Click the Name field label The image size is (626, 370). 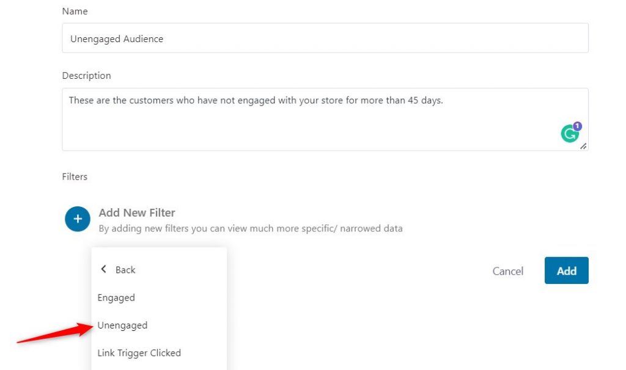[75, 11]
